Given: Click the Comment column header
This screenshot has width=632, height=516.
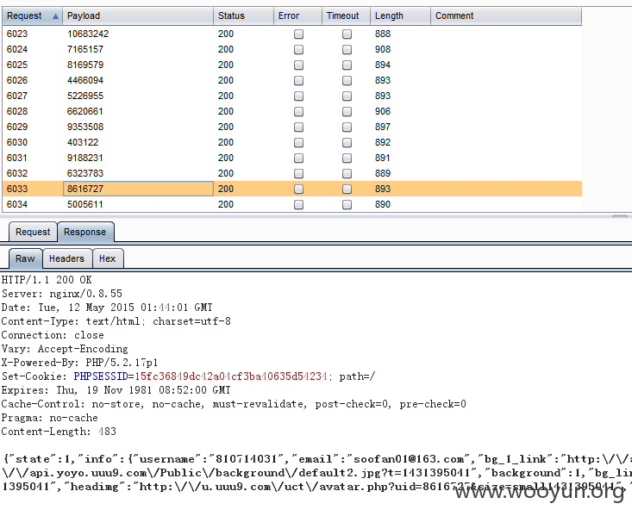Looking at the screenshot, I should pos(506,16).
